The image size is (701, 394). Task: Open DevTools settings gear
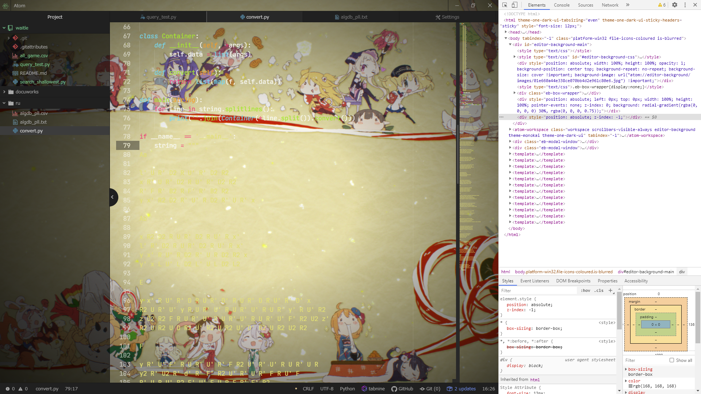[x=675, y=5]
